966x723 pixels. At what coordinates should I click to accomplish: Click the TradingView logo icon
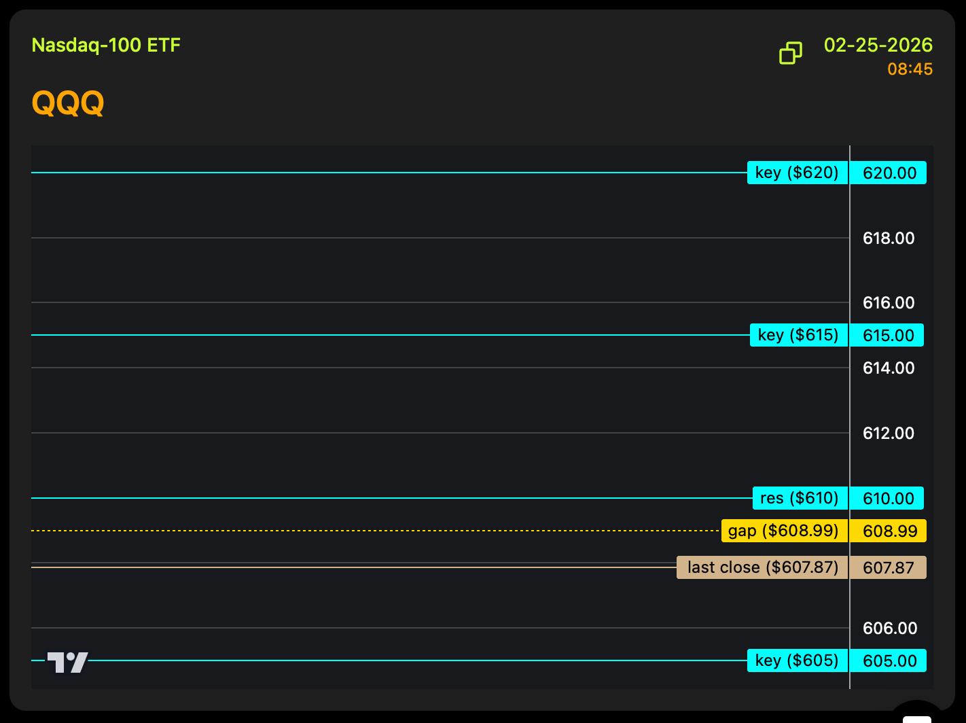tap(67, 662)
